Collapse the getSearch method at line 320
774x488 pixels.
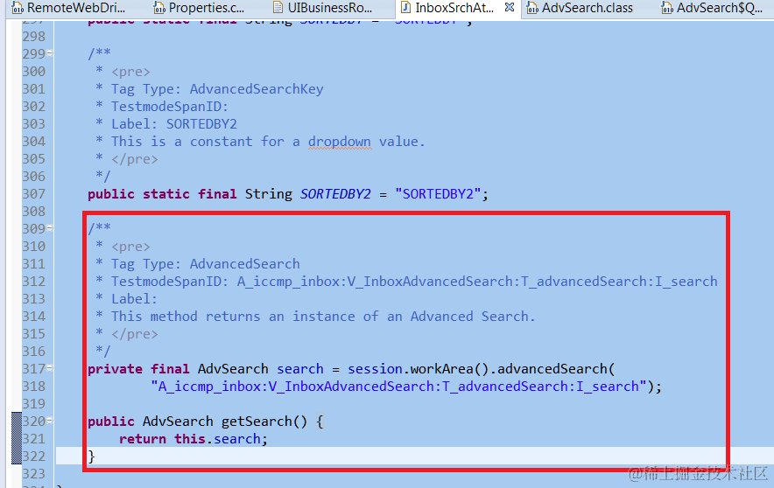tap(50, 421)
